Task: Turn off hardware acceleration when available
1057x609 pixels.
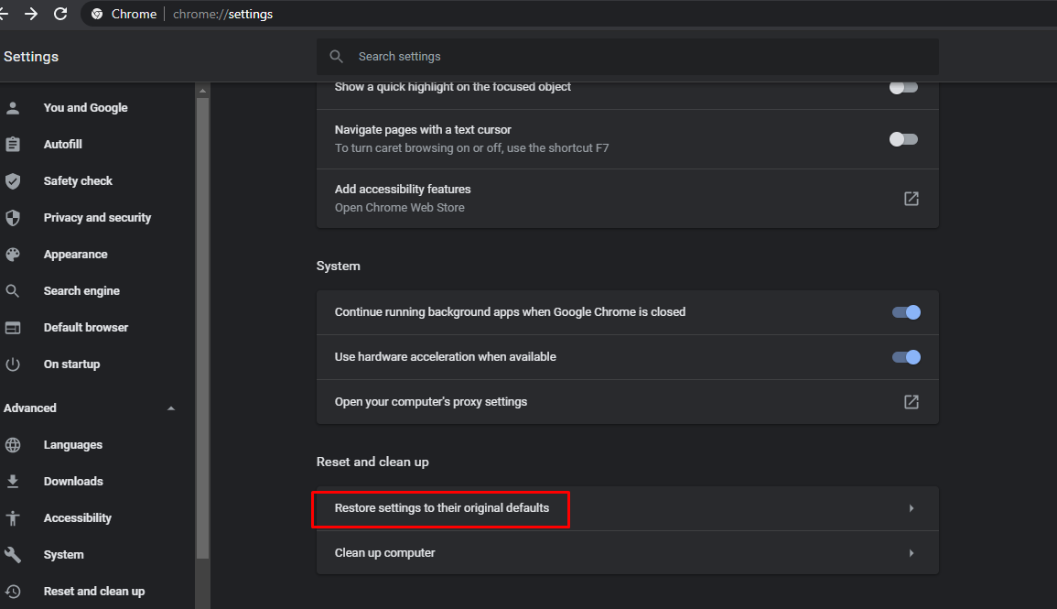Action: 906,357
